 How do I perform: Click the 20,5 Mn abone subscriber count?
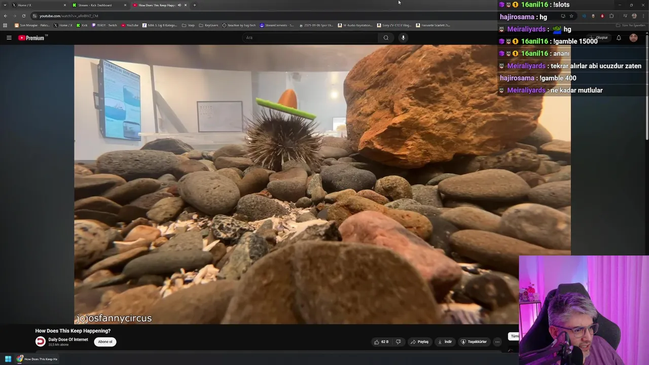(58, 345)
